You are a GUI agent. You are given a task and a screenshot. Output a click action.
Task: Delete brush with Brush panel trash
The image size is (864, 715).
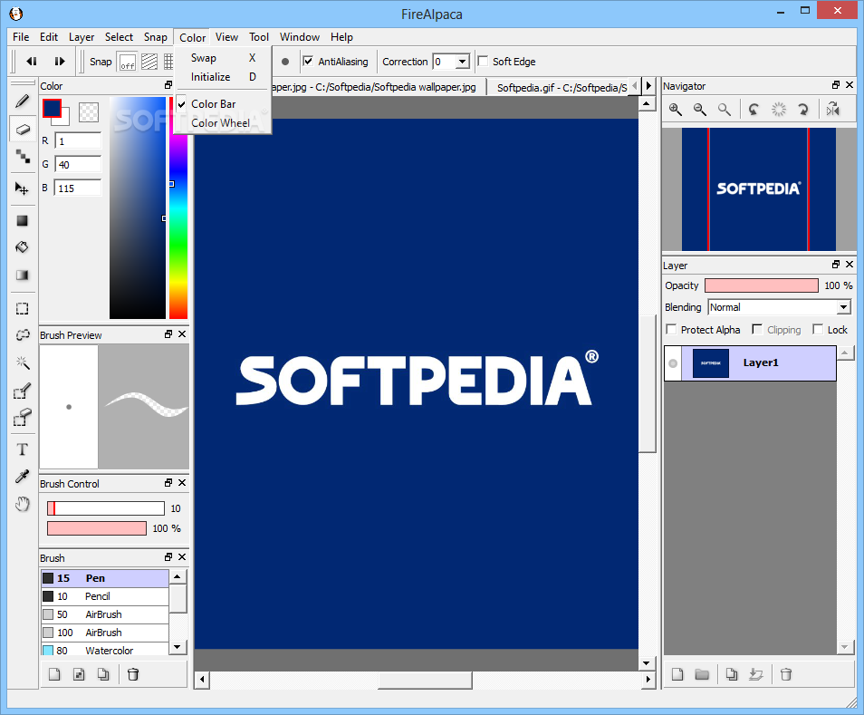coord(133,674)
